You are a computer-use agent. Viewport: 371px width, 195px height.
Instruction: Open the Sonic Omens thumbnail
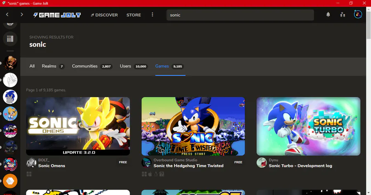78,126
